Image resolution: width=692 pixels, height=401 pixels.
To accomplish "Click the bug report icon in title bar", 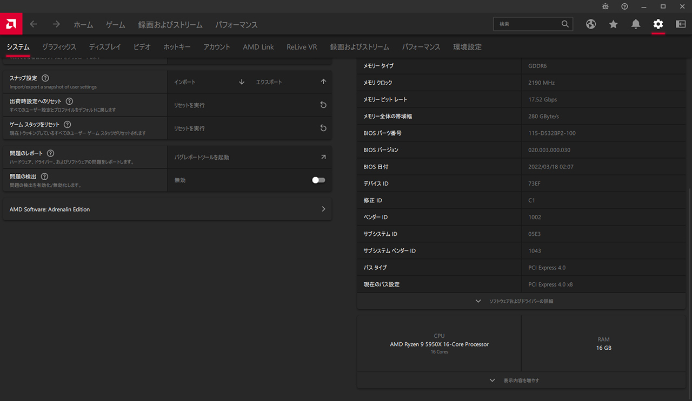I will (x=605, y=6).
